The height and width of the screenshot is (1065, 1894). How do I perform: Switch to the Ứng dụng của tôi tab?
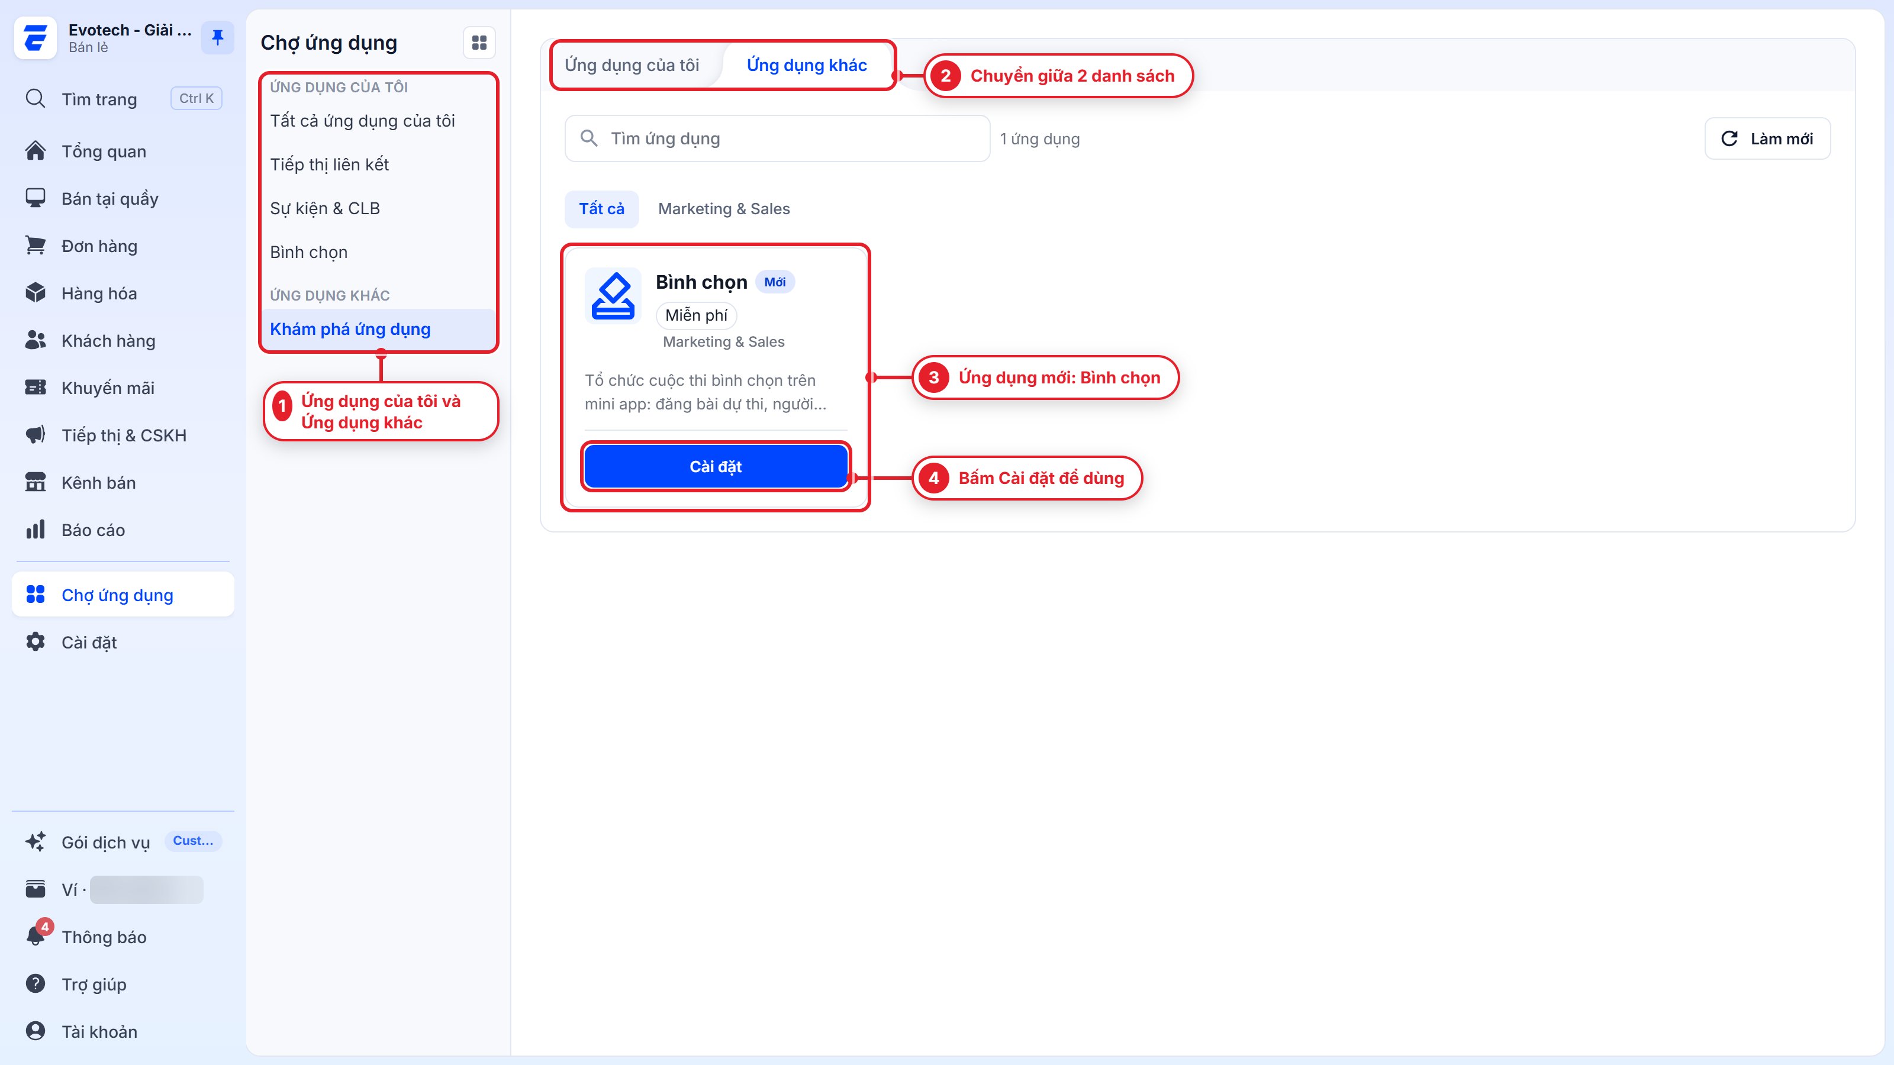coord(632,64)
